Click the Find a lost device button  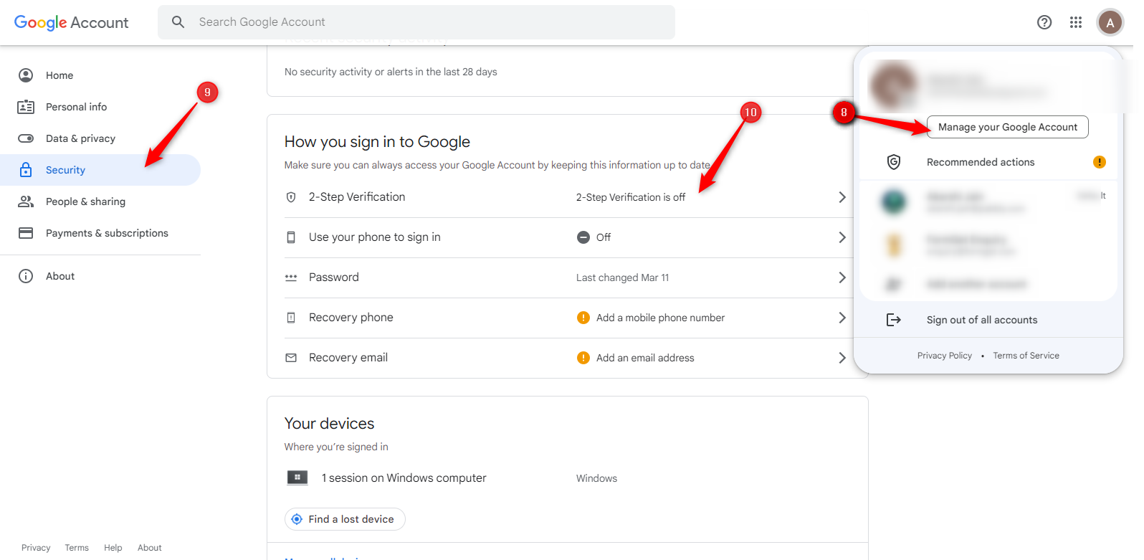point(345,519)
